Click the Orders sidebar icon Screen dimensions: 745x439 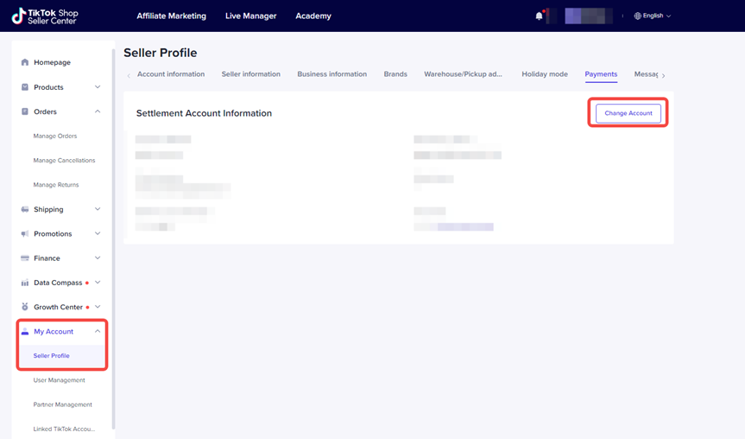(x=25, y=111)
